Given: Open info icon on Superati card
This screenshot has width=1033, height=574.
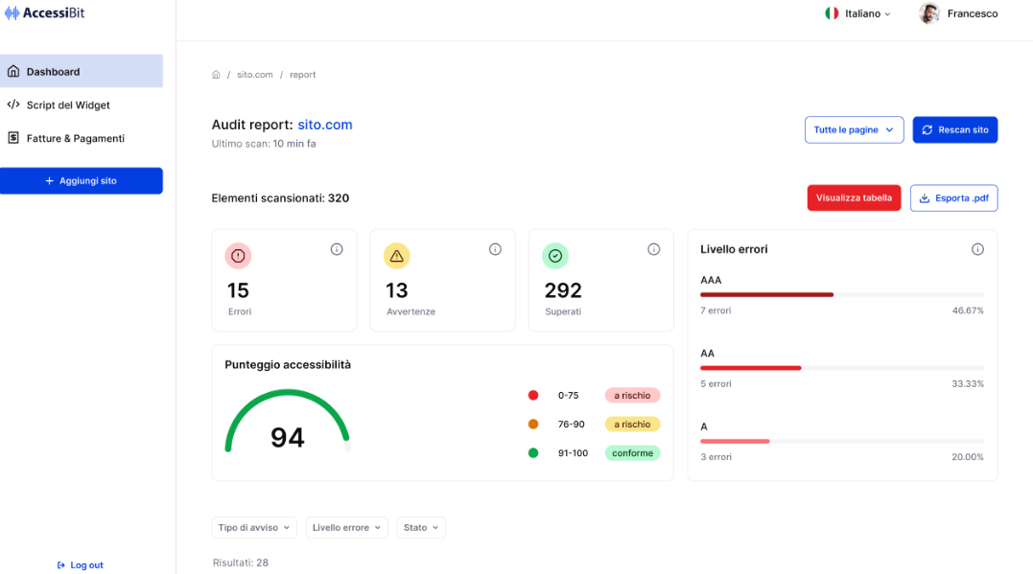Looking at the screenshot, I should click(653, 249).
